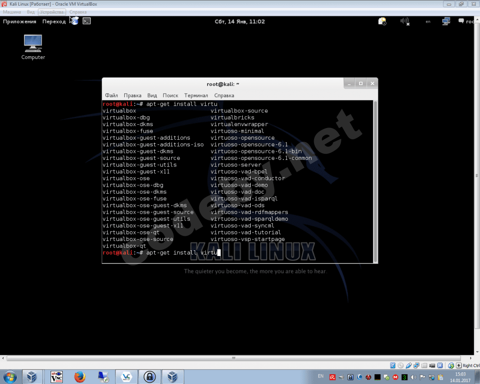Minimize the root@kali terminal window
This screenshot has height=384, width=480.
349,83
